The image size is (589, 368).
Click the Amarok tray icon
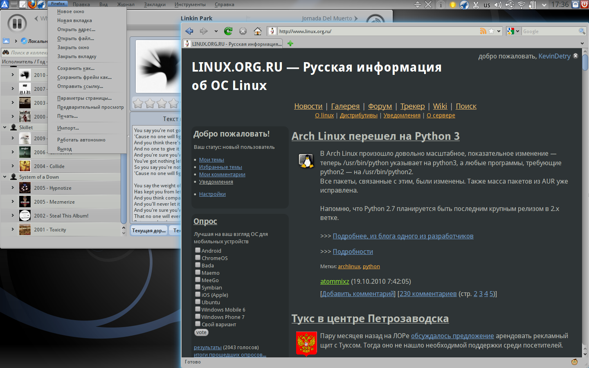(464, 5)
